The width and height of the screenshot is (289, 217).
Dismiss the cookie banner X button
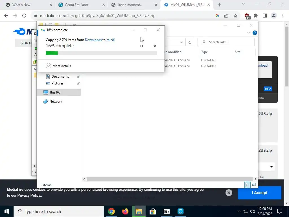tap(229, 193)
